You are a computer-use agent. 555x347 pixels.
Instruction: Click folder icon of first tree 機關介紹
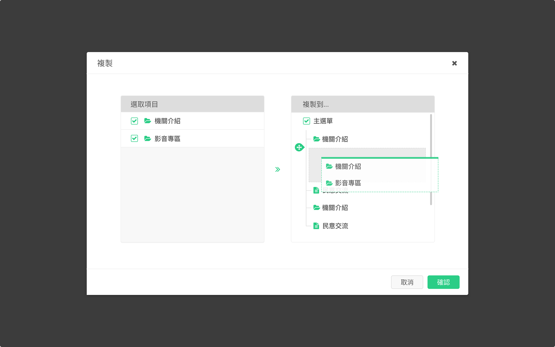coord(317,139)
